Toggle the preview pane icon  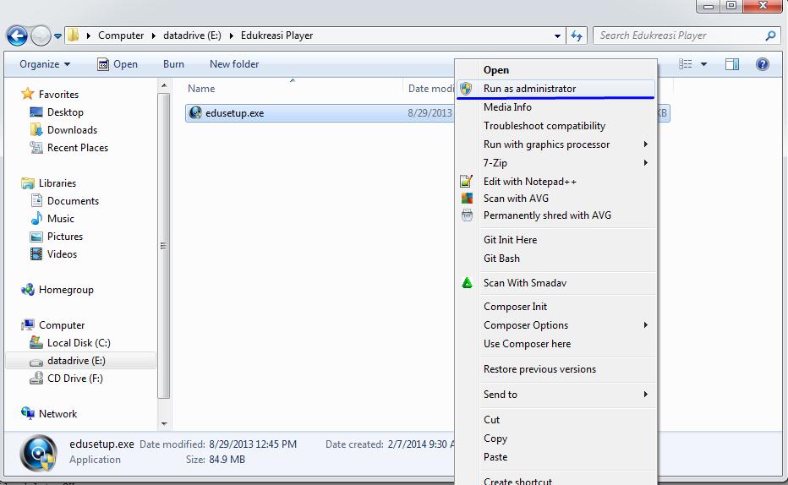click(x=732, y=64)
